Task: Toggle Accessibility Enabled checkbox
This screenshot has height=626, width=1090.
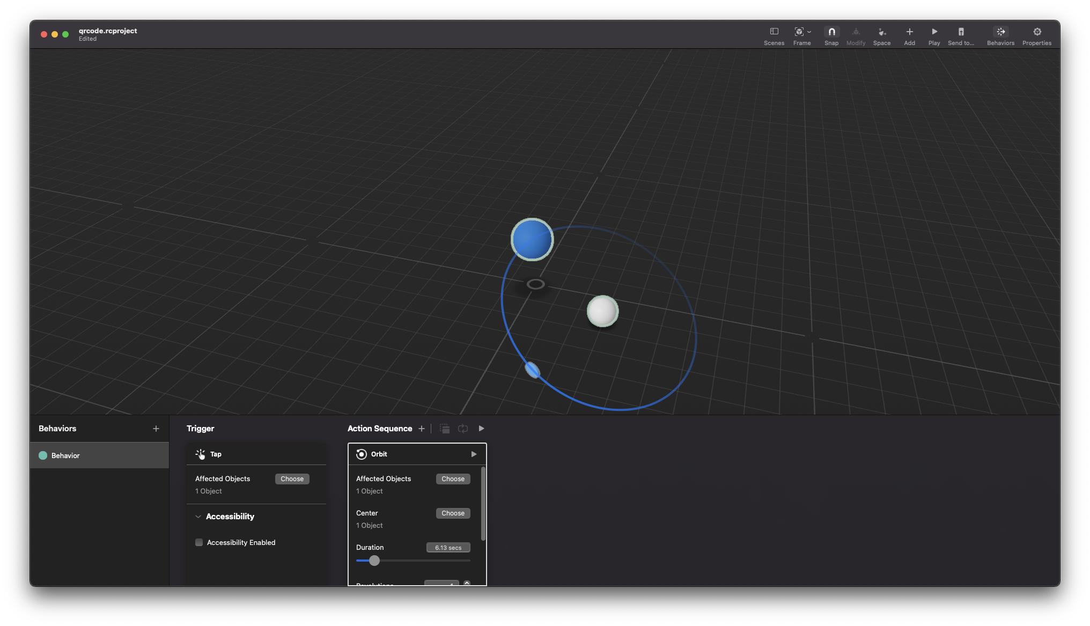Action: coord(198,542)
